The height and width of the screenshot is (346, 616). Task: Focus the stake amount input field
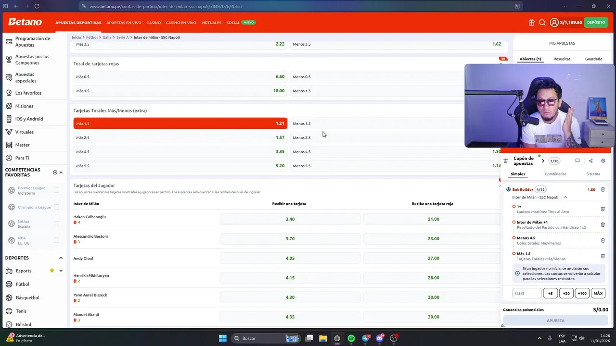point(527,293)
